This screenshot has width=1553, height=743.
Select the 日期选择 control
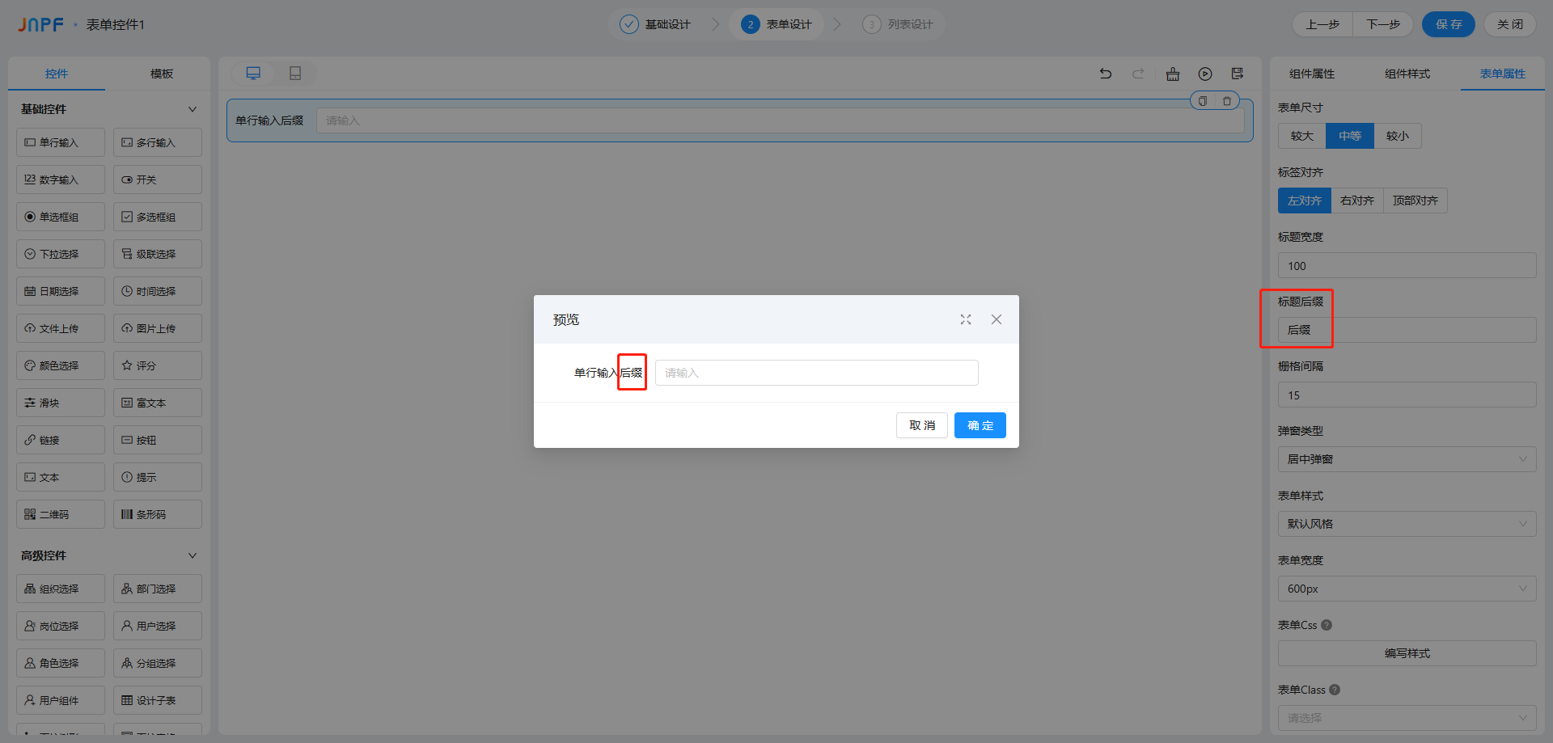tap(61, 291)
